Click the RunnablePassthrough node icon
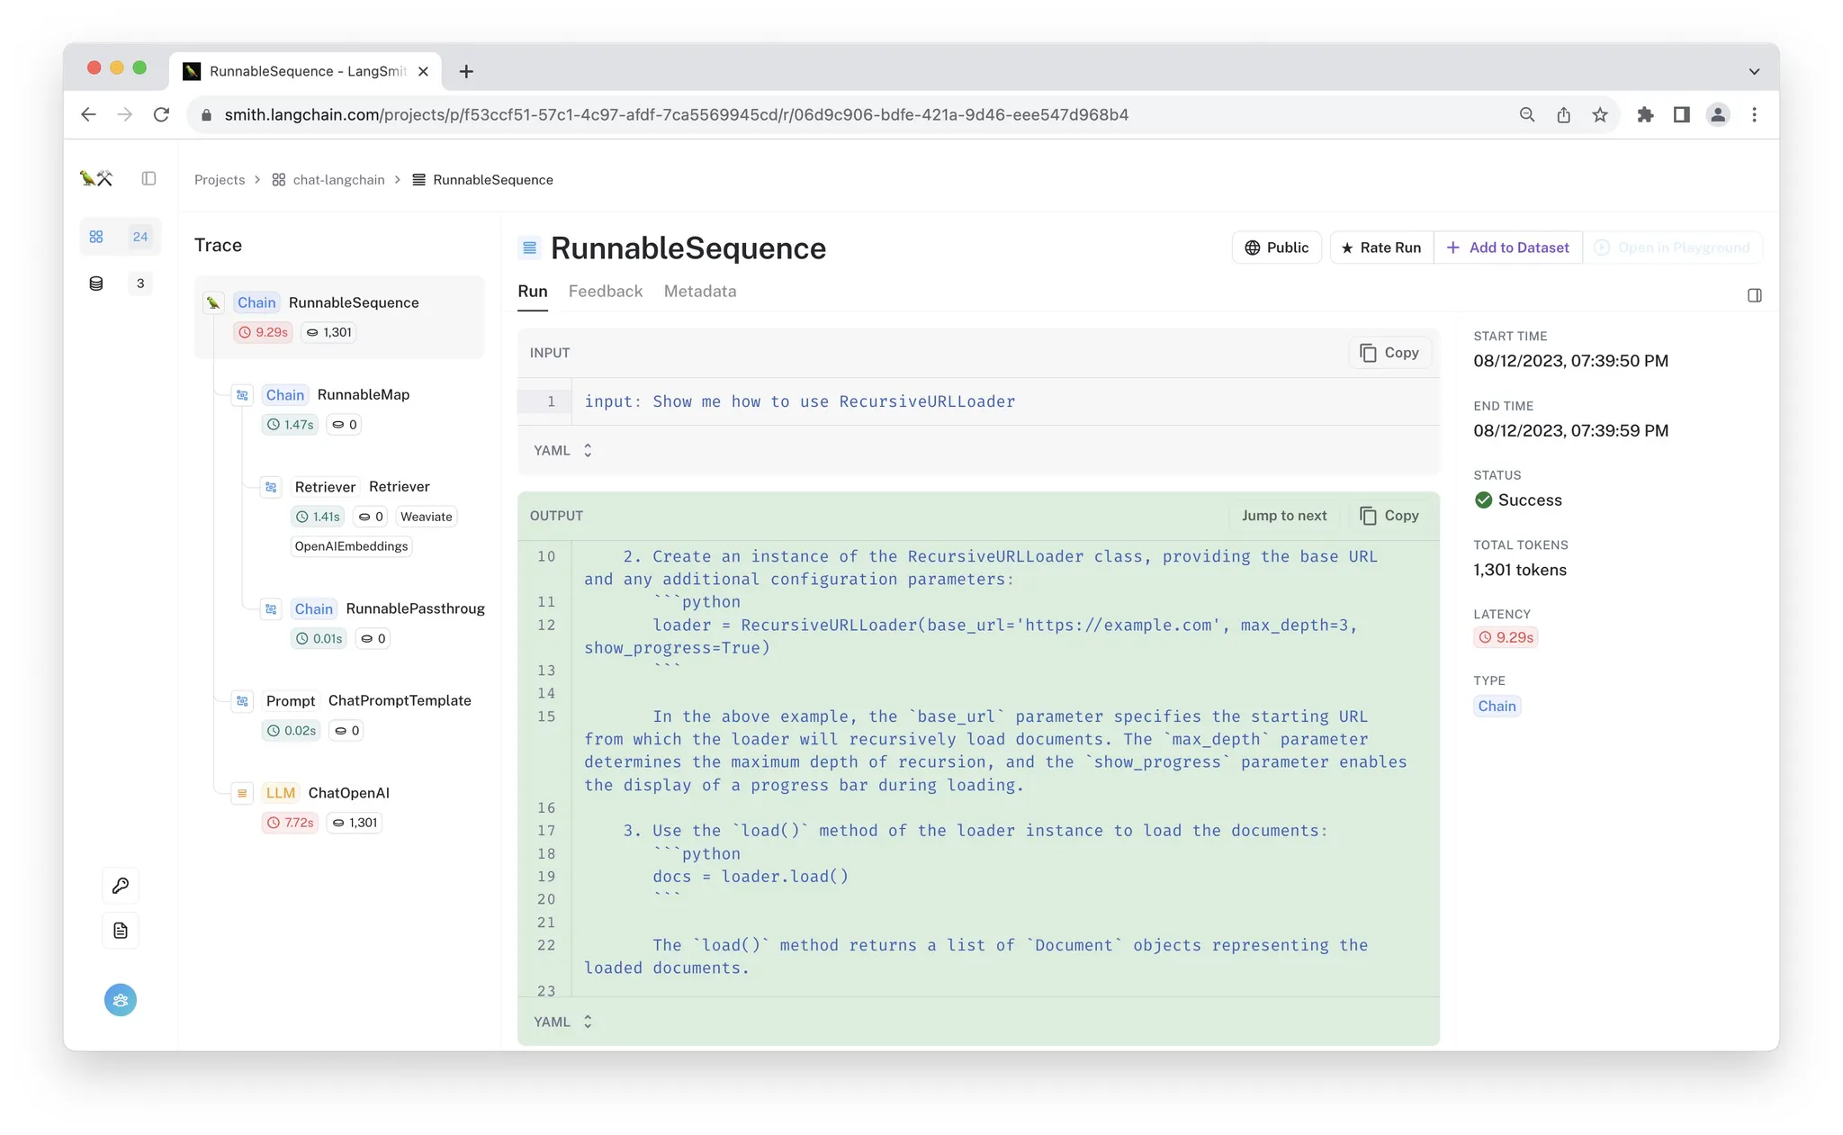This screenshot has height=1135, width=1843. click(x=271, y=609)
